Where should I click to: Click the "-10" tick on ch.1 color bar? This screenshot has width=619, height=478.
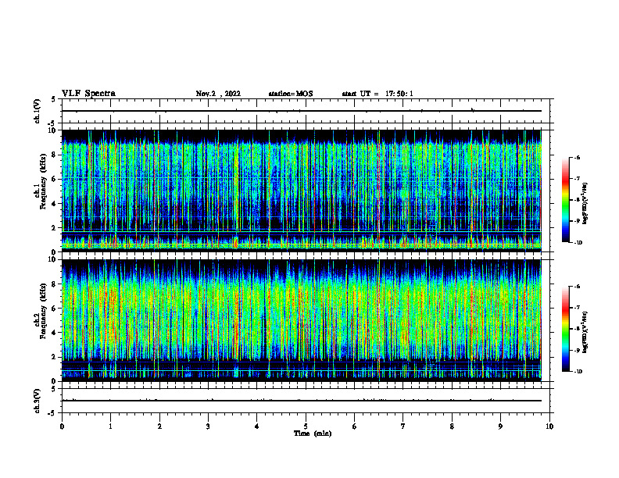pyautogui.click(x=578, y=243)
